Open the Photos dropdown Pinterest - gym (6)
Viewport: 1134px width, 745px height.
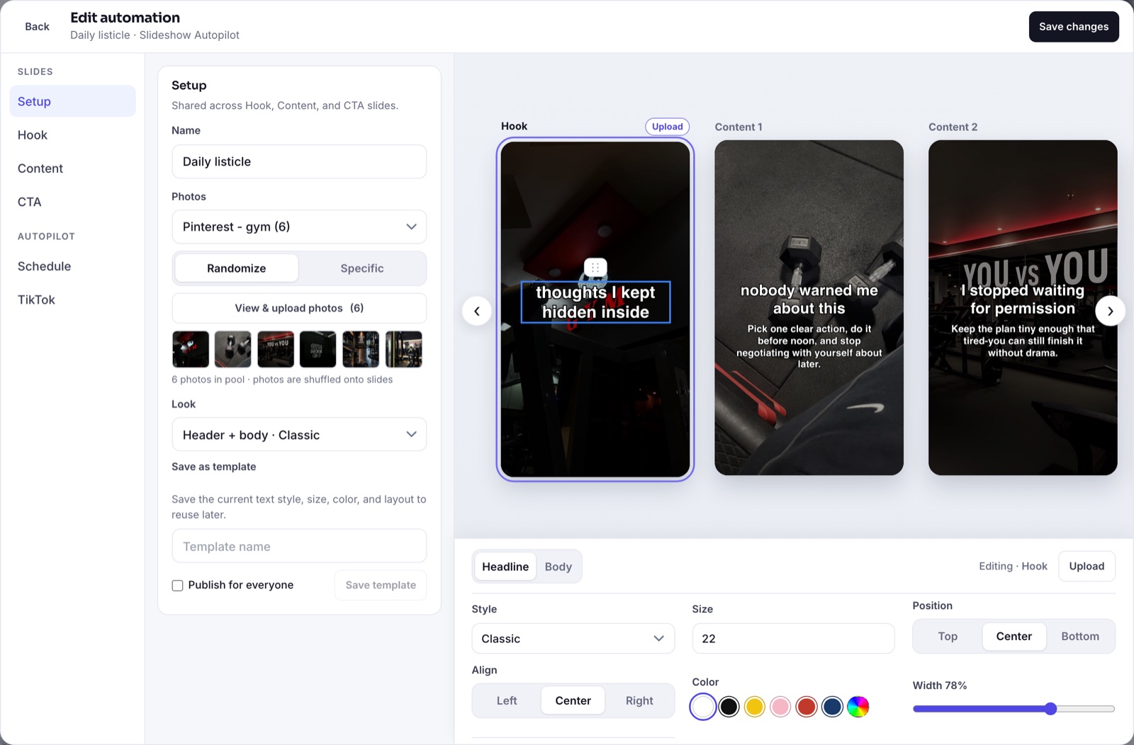click(x=299, y=227)
